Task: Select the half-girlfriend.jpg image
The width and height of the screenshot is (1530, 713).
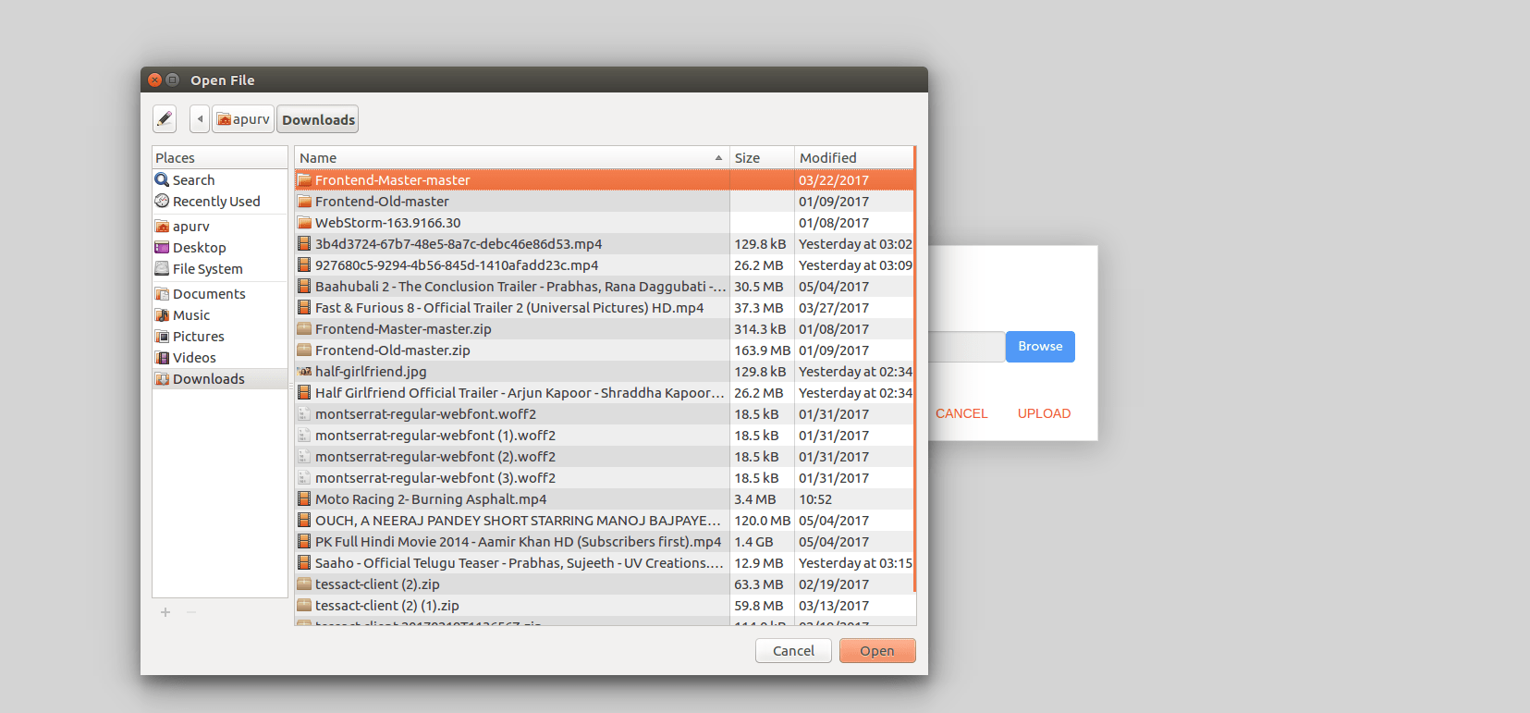Action: pos(604,372)
